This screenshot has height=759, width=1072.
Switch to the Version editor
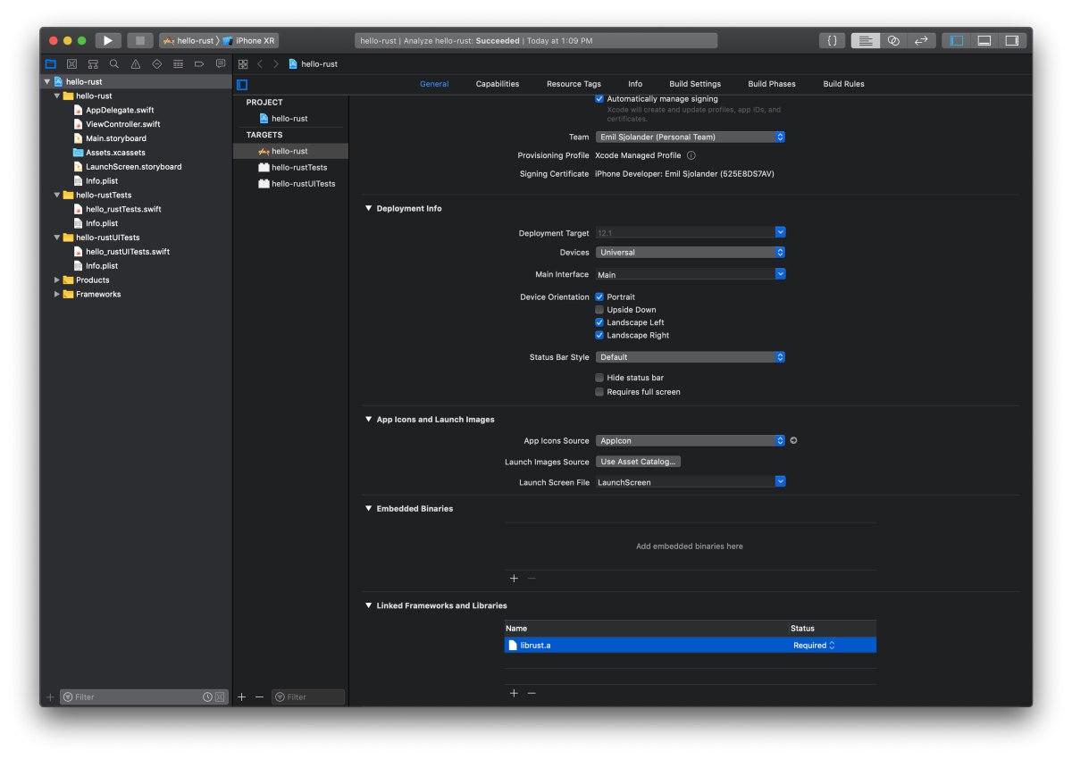point(921,40)
